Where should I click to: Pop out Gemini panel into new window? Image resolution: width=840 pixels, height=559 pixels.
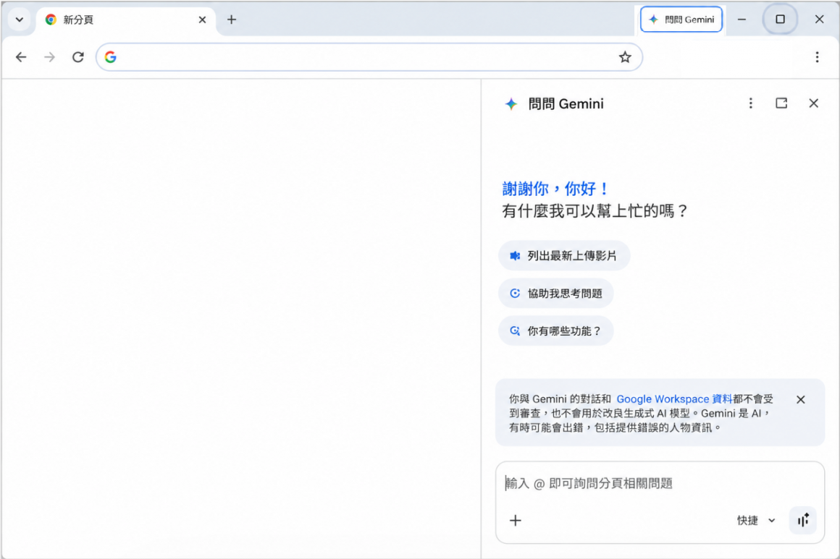click(781, 103)
